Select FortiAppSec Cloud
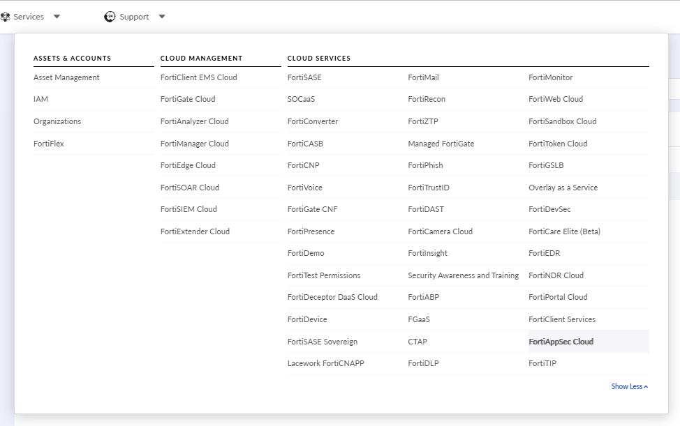The image size is (680, 426). [561, 342]
